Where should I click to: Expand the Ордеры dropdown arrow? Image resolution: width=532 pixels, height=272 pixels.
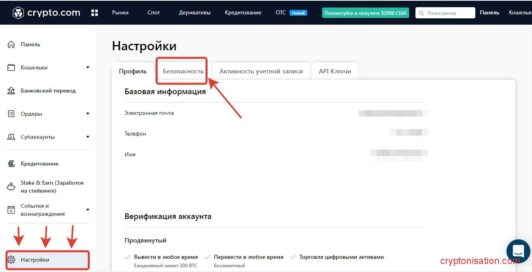coord(88,114)
